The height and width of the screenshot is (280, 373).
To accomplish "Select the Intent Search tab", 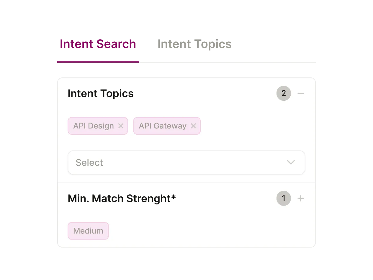I will click(x=98, y=44).
